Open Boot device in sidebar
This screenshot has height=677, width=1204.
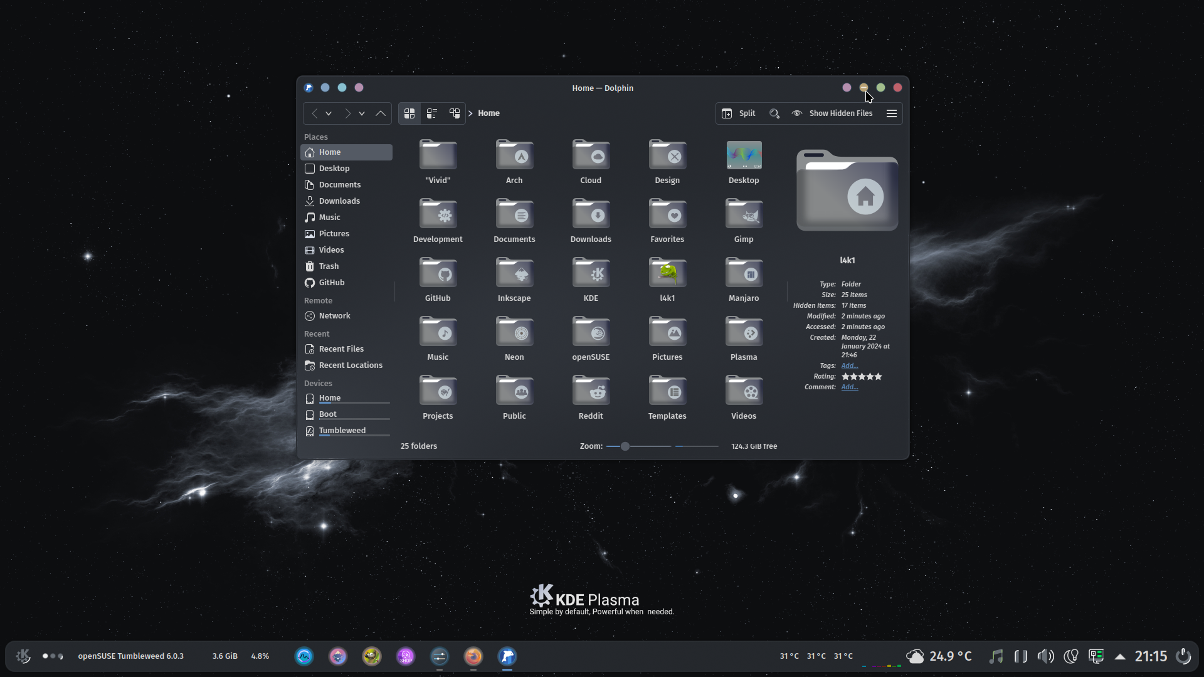[x=346, y=415]
